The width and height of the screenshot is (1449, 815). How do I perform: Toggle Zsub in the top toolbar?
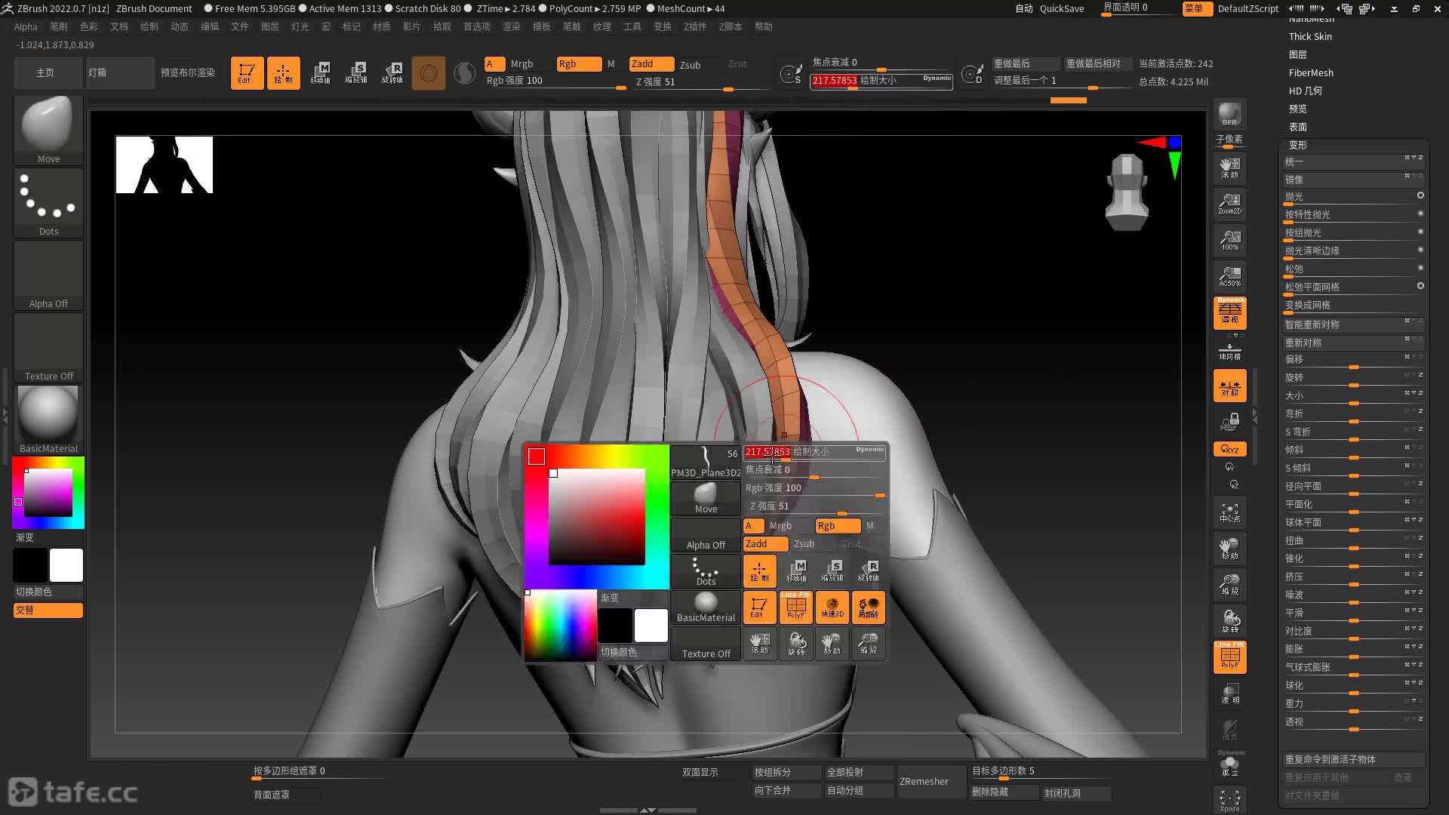pyautogui.click(x=690, y=65)
